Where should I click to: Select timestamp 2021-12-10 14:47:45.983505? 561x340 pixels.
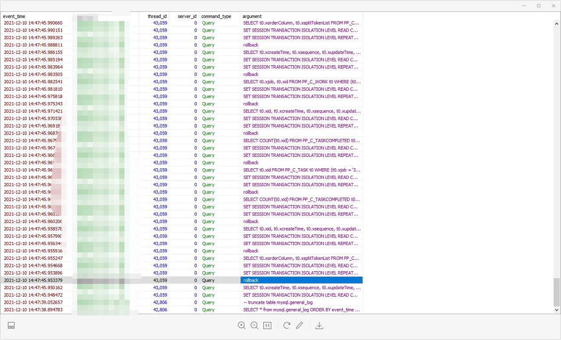33,74
